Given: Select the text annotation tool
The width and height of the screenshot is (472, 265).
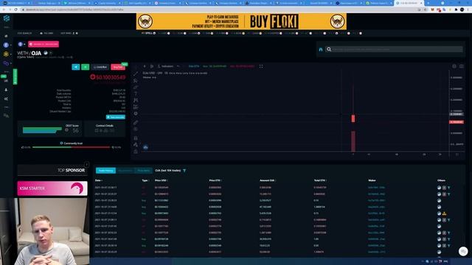Looking at the screenshot, I should pos(136,93).
